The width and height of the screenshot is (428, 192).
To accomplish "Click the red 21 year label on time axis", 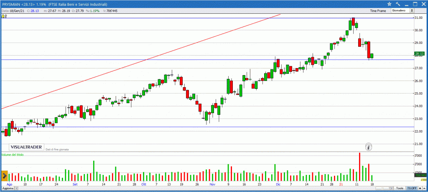I will coord(341,184).
